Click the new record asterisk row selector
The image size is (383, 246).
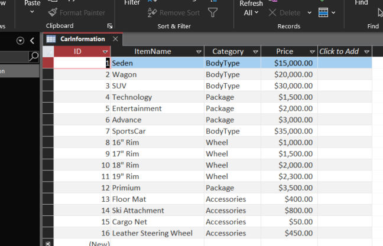coord(48,242)
